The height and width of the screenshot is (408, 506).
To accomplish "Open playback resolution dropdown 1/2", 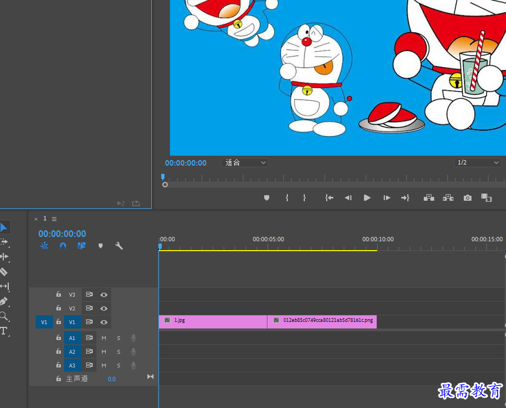I will tap(477, 163).
